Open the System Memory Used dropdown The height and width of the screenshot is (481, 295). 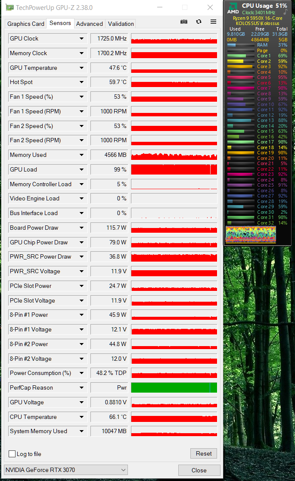coord(81,431)
